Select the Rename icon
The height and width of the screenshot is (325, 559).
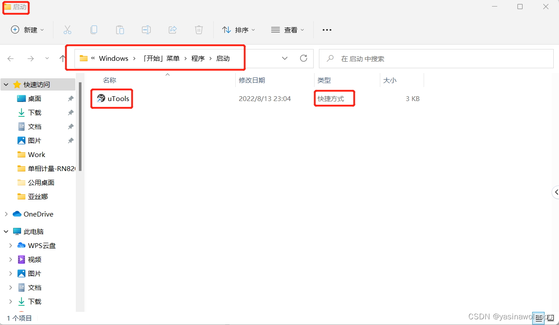[x=146, y=29]
